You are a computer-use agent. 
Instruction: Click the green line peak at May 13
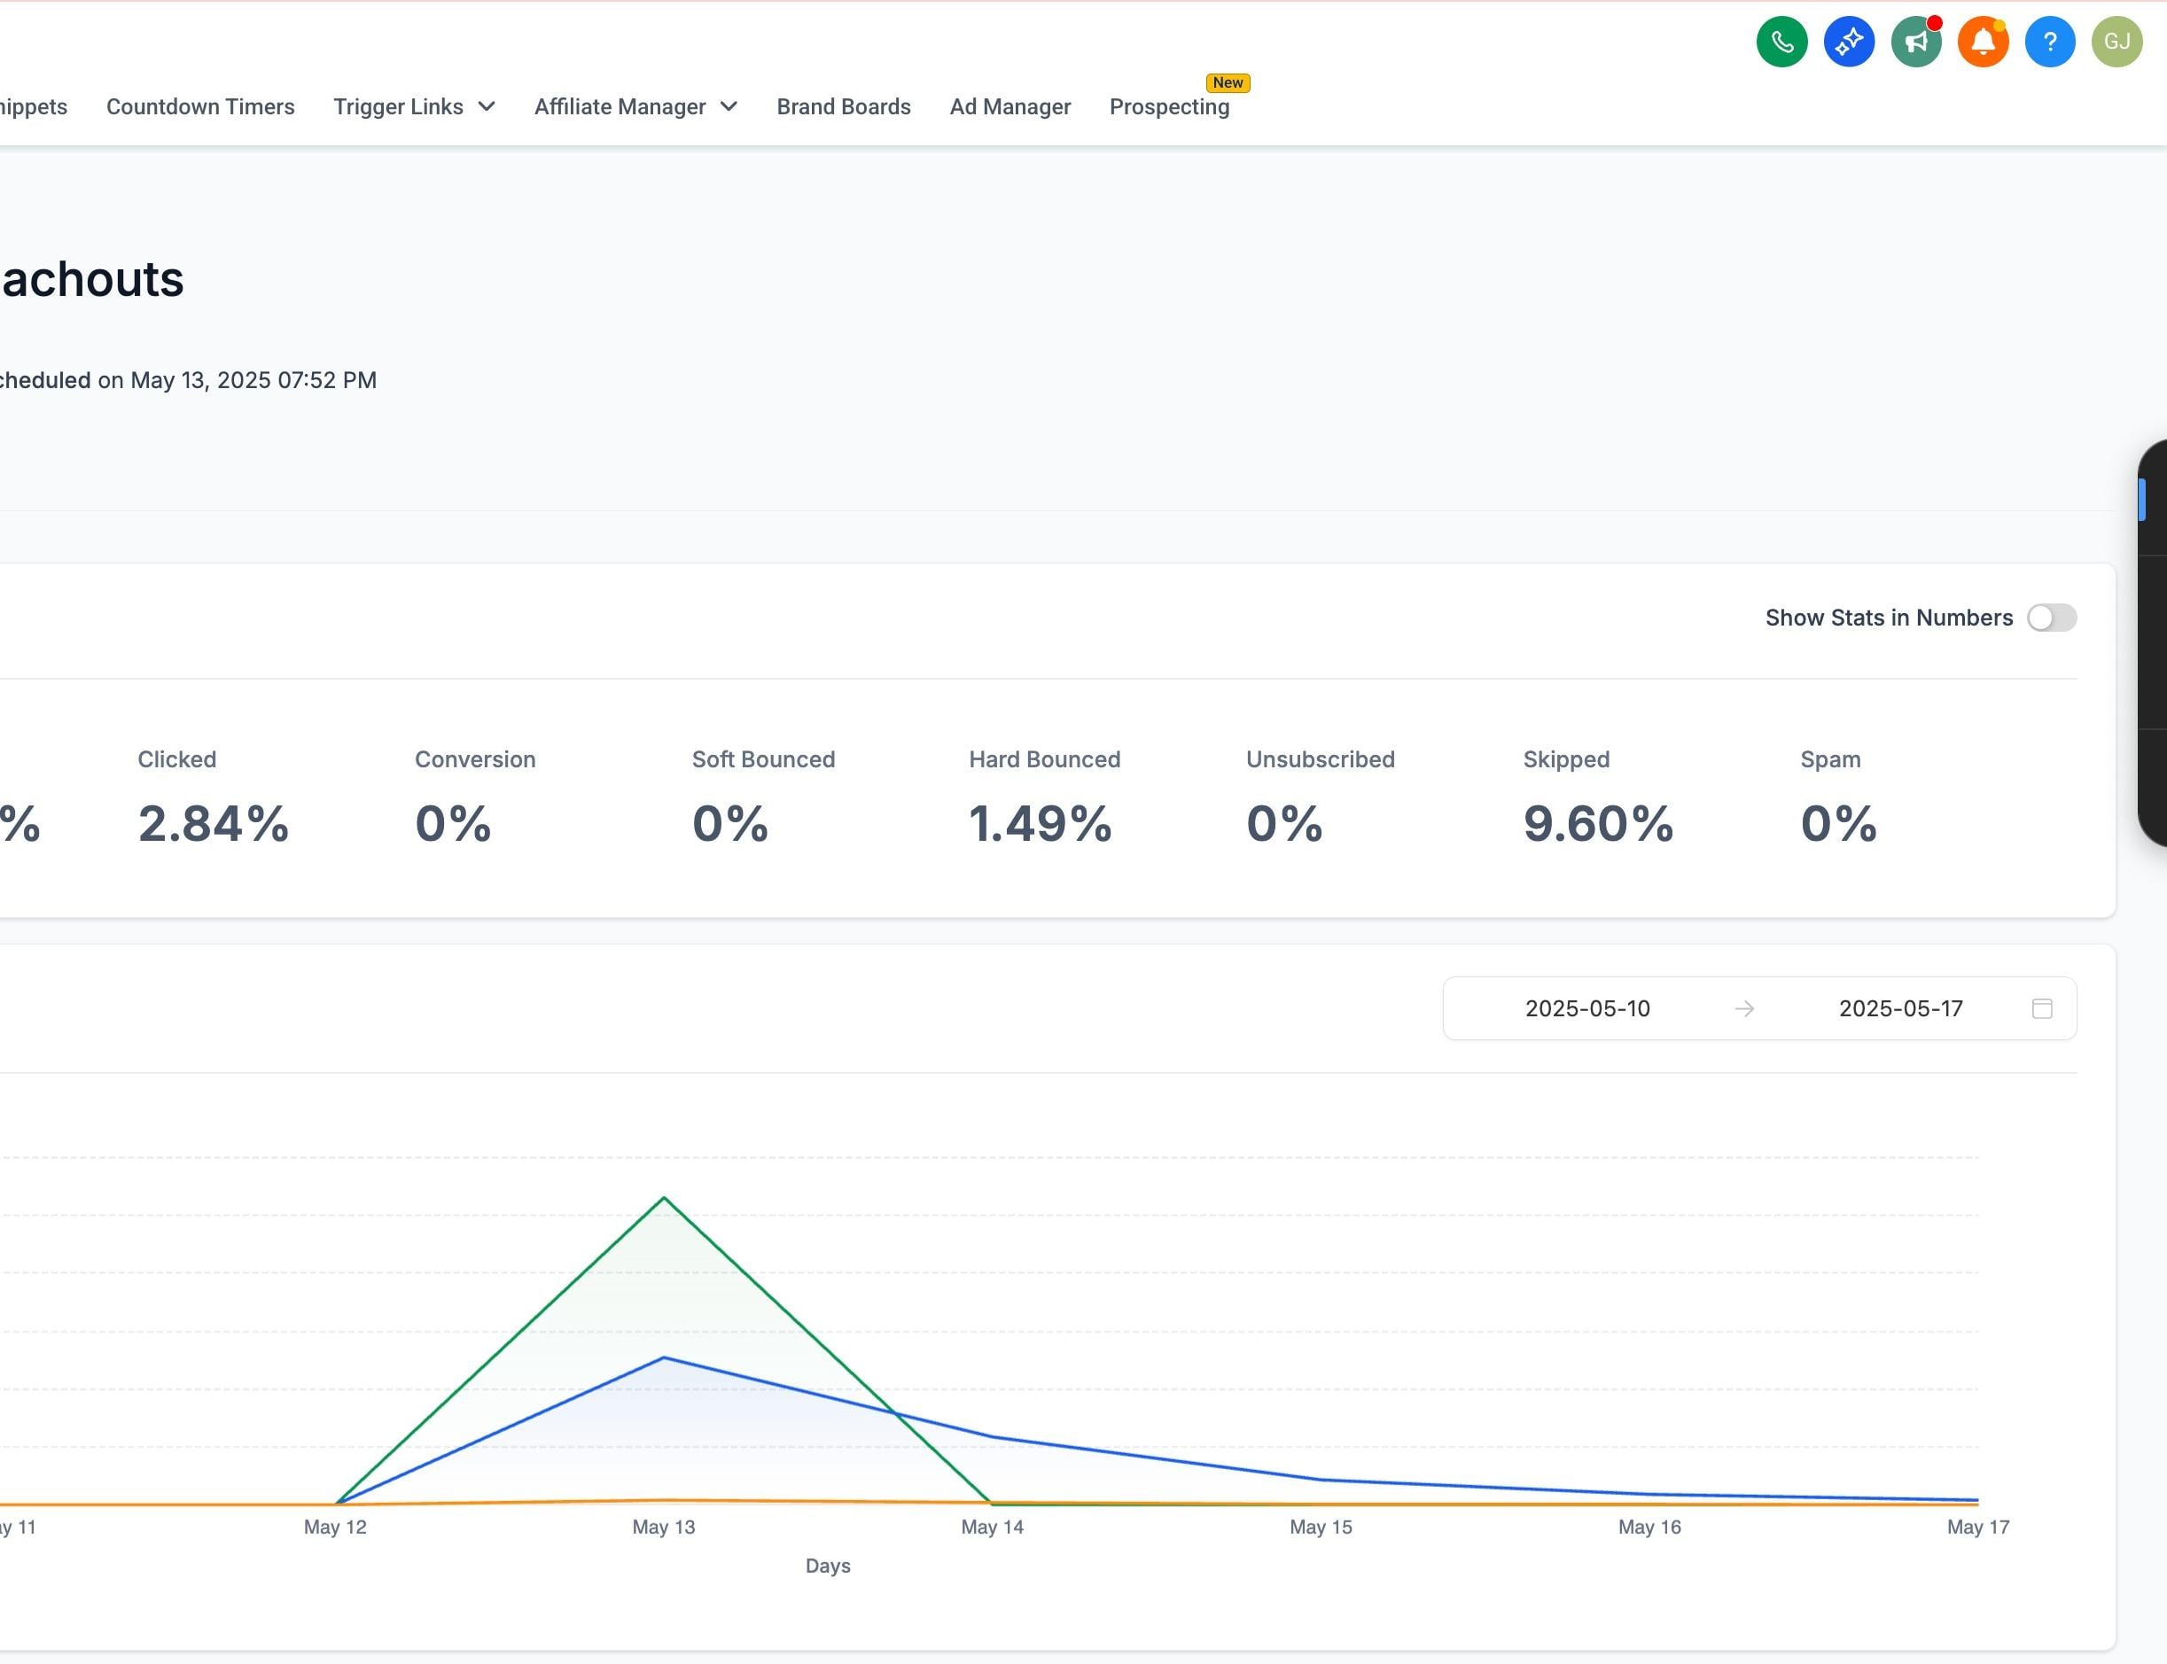pyautogui.click(x=664, y=1199)
